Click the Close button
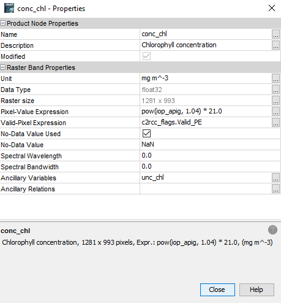This screenshot has width=281, height=303. (x=217, y=290)
